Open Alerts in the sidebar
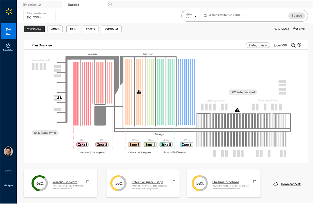This screenshot has height=204, width=314. (x=8, y=171)
